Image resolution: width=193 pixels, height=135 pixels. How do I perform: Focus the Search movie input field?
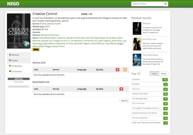click(147, 4)
